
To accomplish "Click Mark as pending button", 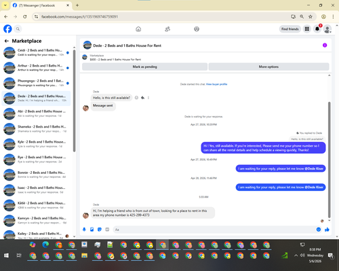I will point(144,67).
